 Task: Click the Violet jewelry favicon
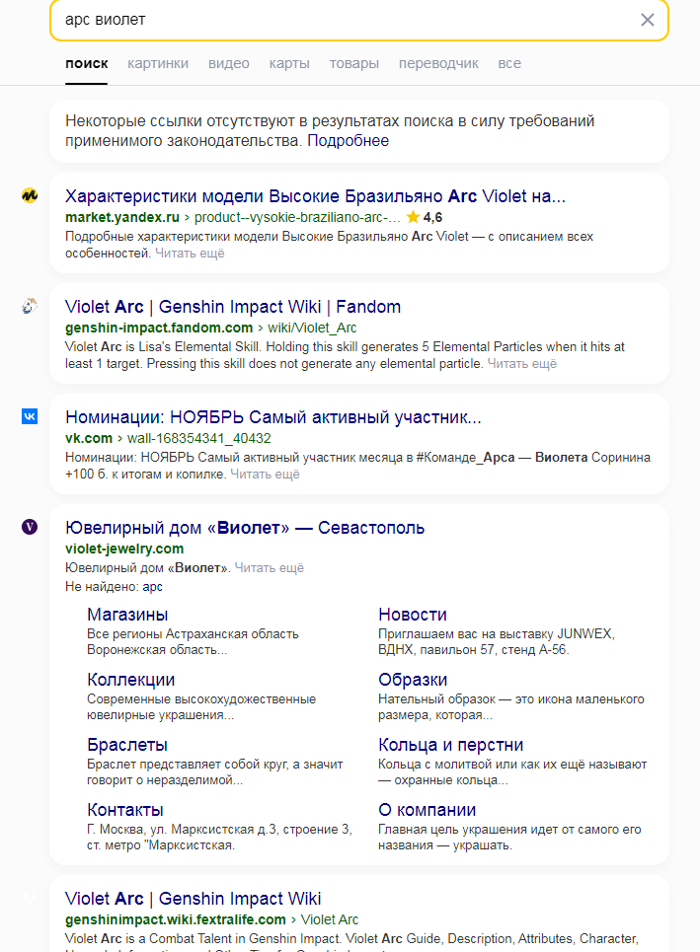tap(30, 527)
